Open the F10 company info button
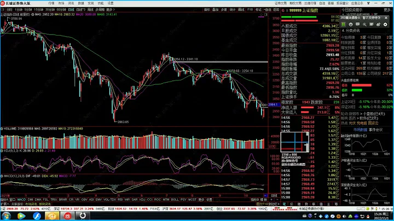 250,9
